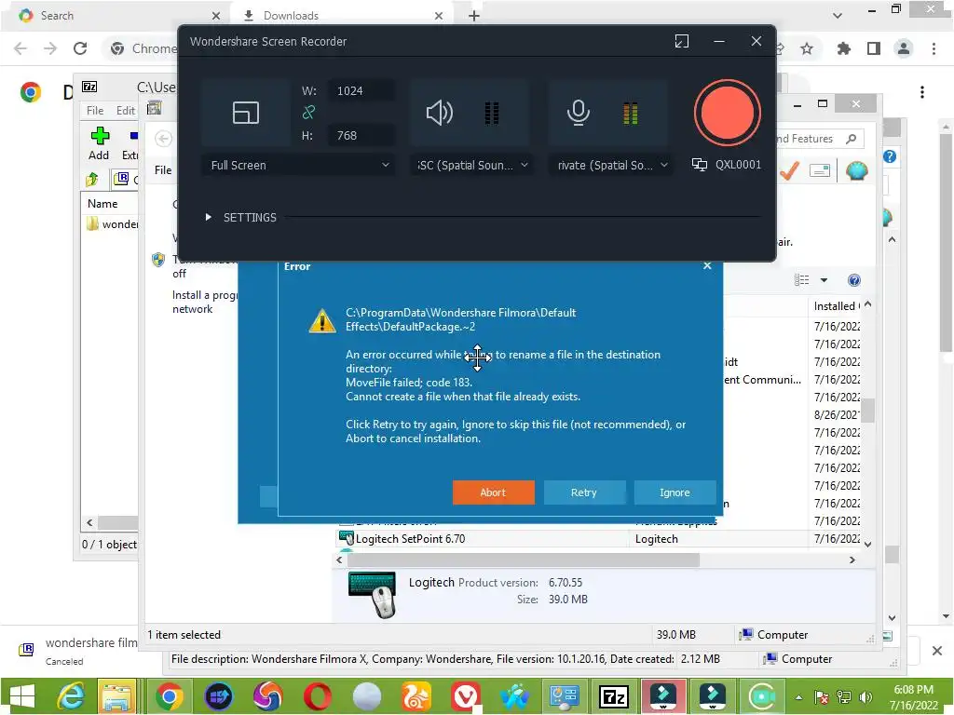Open the Full Screen capture mode dropdown

tap(299, 166)
